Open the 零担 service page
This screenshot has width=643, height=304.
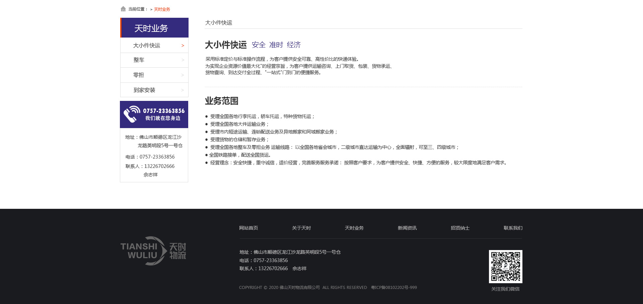(x=139, y=75)
